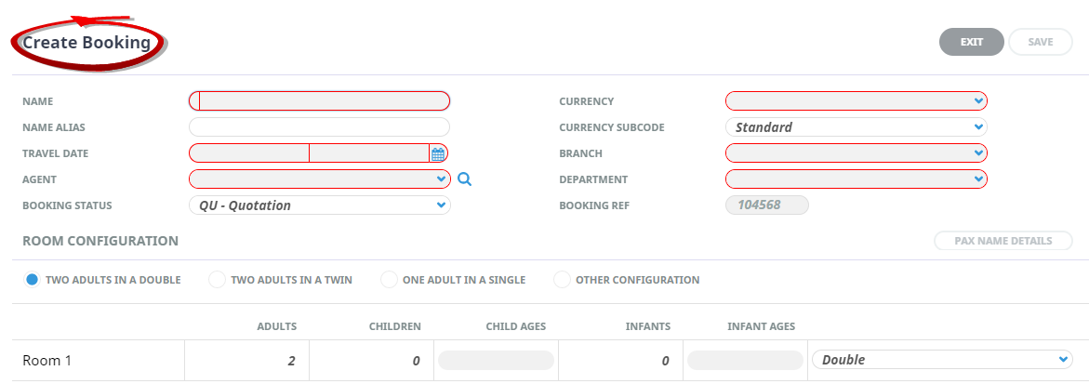The width and height of the screenshot is (1089, 384).
Task: Click the Name input field
Action: click(319, 101)
